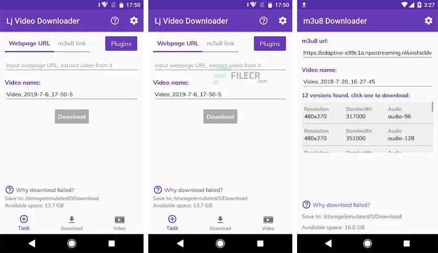Open Video tab in left phone bottom bar
438x253 pixels.
pyautogui.click(x=119, y=223)
